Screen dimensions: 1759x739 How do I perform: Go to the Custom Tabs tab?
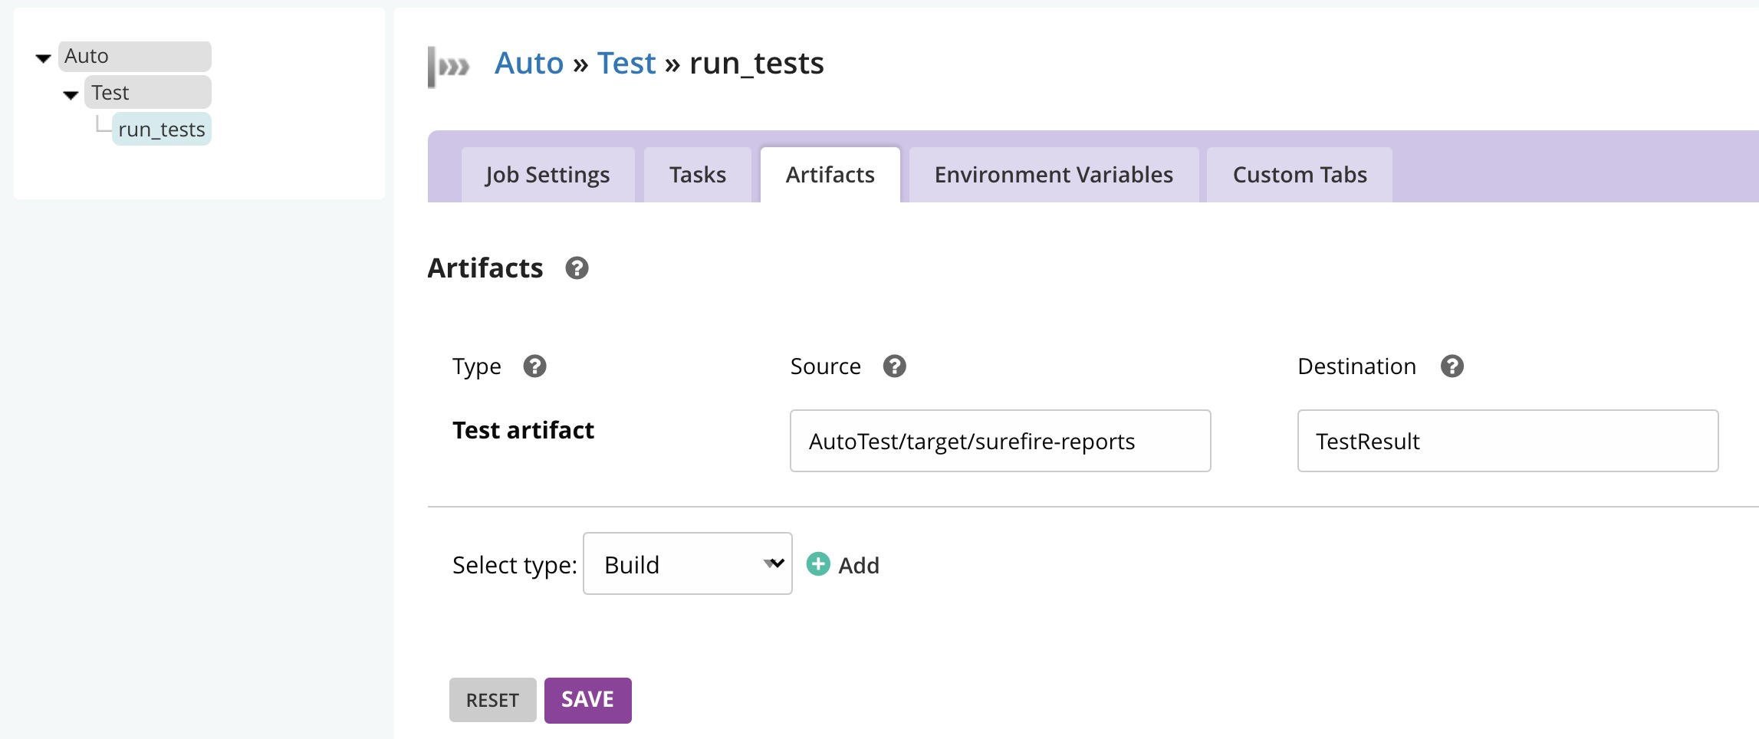[1299, 175]
